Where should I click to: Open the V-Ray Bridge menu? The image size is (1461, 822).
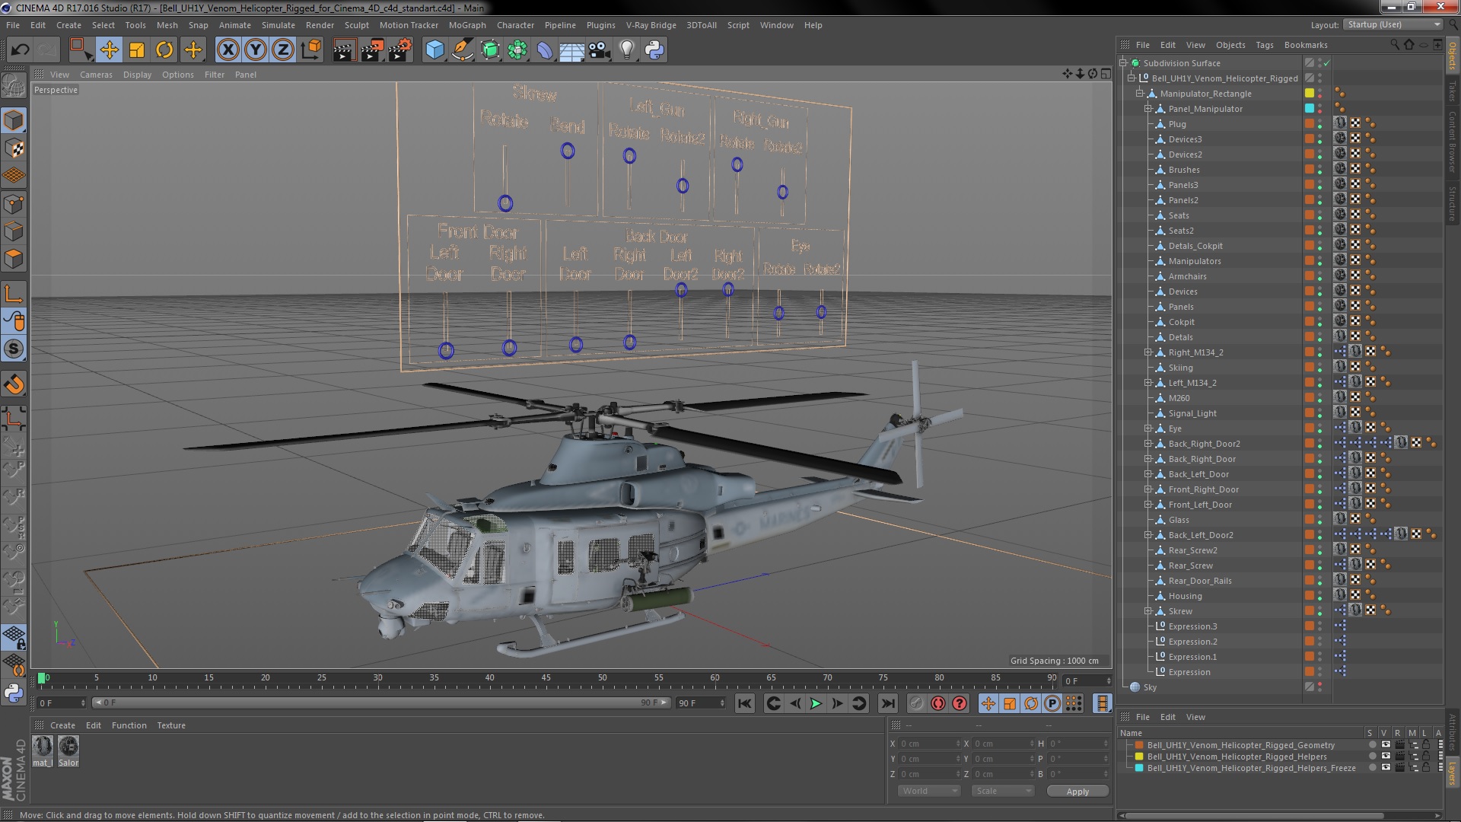pyautogui.click(x=651, y=25)
